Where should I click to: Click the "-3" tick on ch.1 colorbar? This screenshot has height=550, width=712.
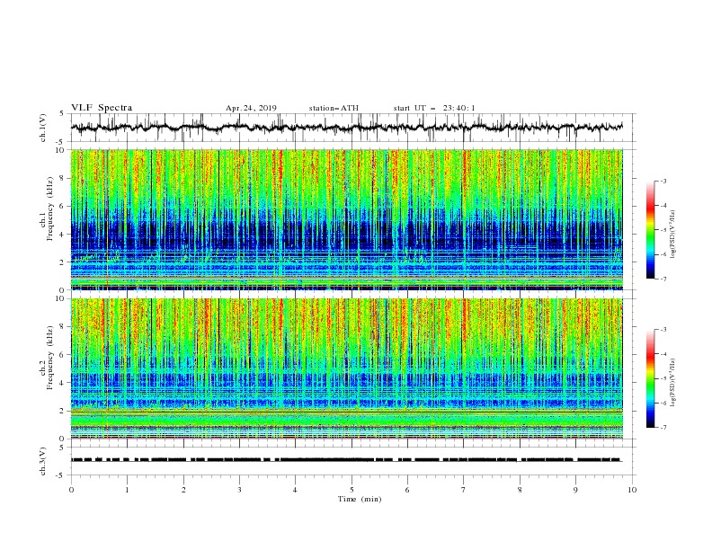(663, 181)
